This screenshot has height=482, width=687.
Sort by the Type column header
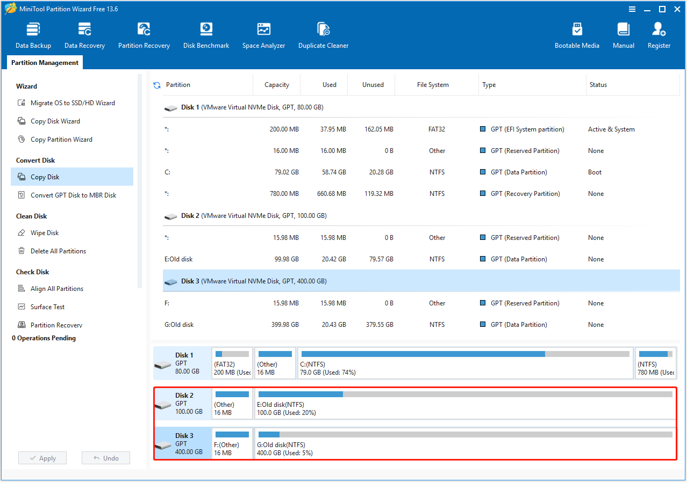click(532, 85)
